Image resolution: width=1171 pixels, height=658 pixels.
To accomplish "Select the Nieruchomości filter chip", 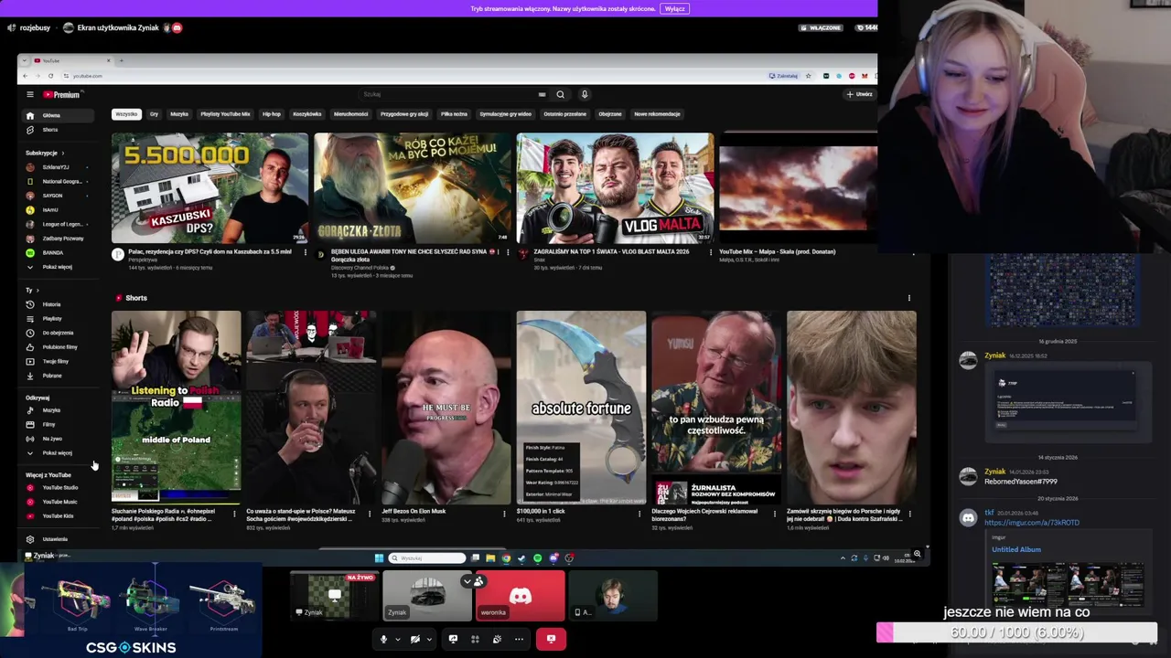I will click(350, 114).
